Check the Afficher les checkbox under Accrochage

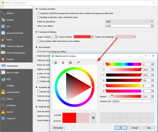click(38, 77)
